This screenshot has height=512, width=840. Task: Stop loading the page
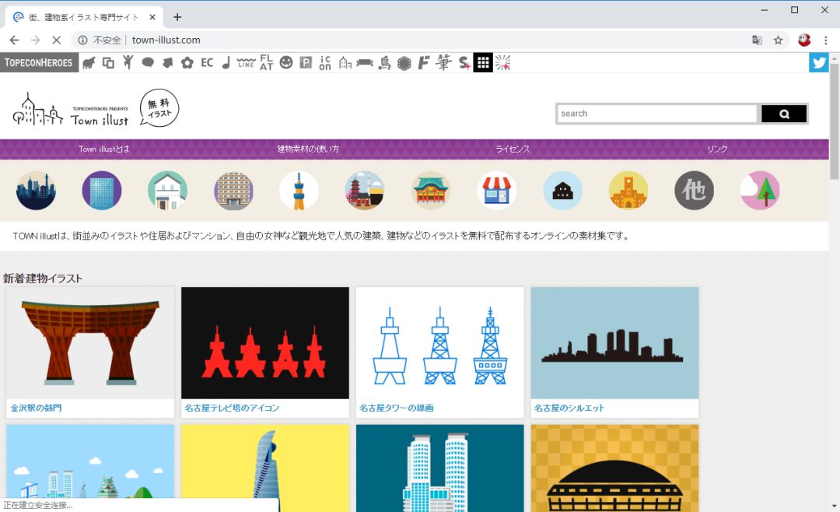coord(56,40)
